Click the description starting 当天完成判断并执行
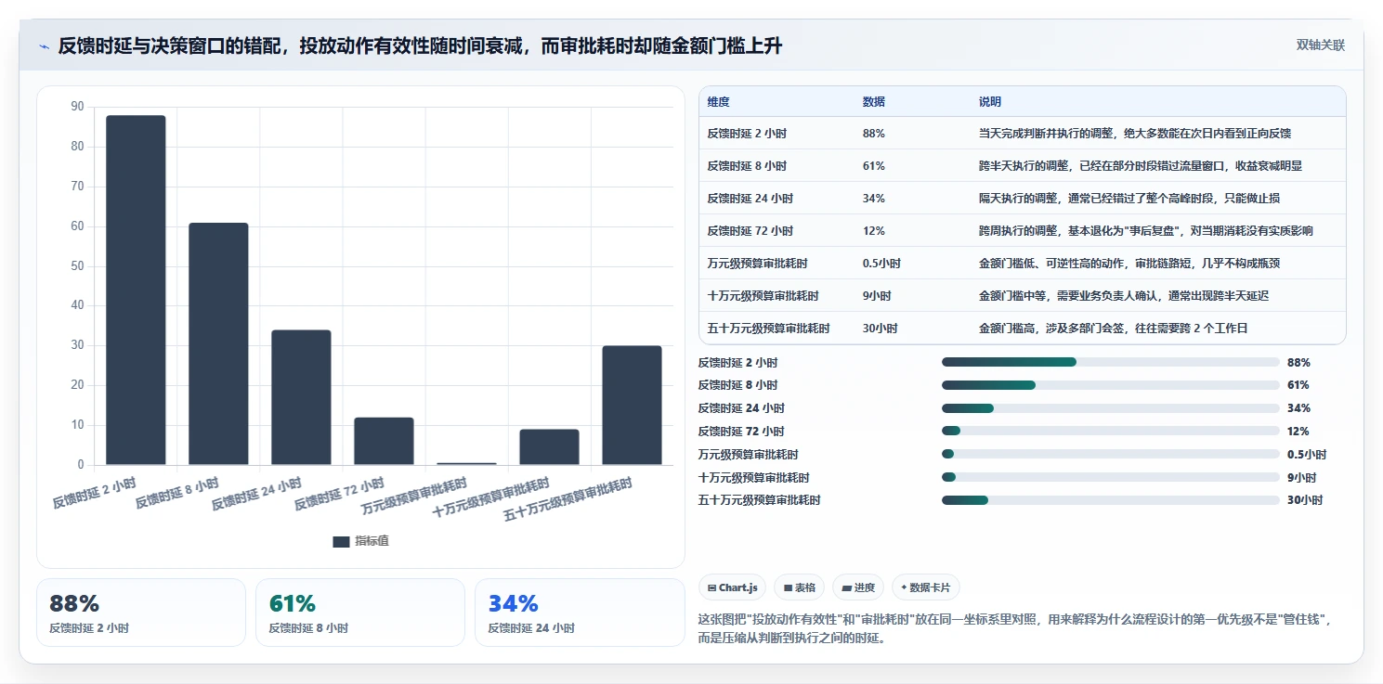1383x684 pixels. 1134,134
